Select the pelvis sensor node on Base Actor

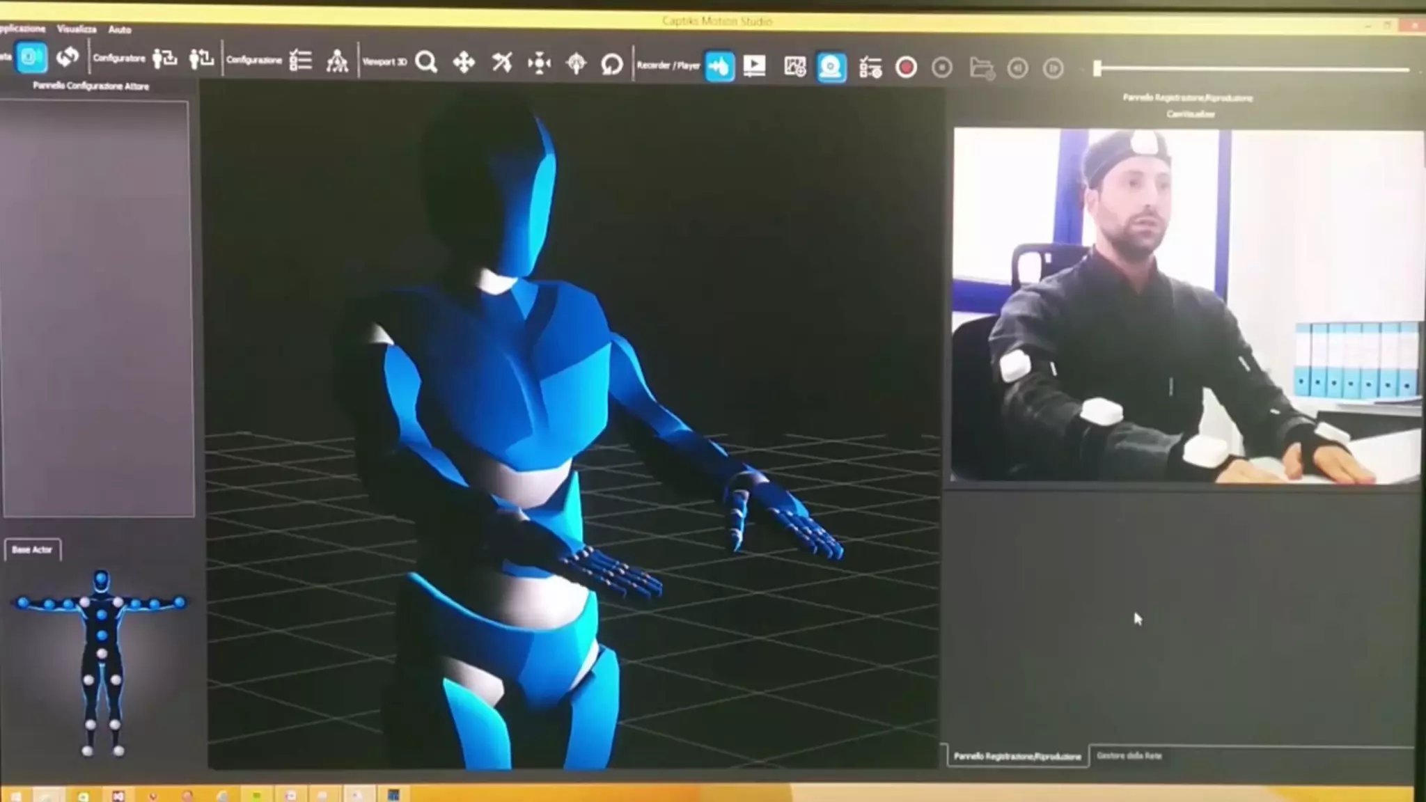point(102,654)
